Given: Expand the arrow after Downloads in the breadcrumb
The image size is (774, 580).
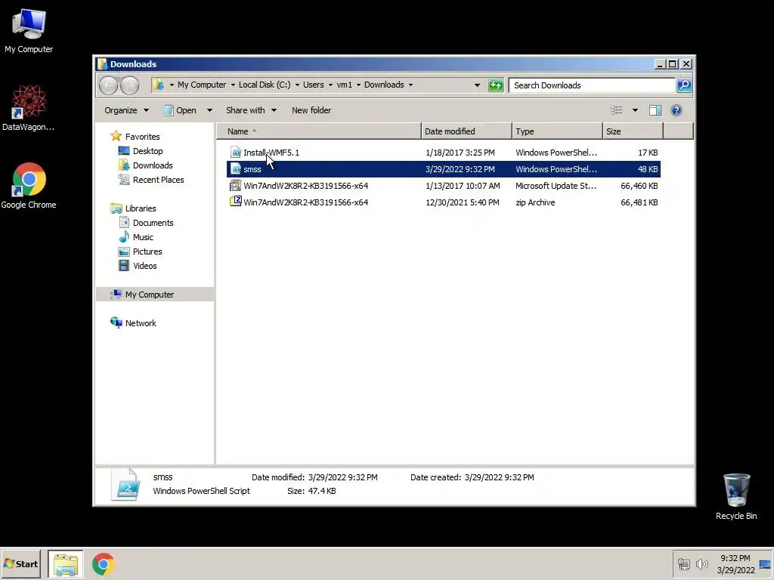Looking at the screenshot, I should [x=410, y=85].
